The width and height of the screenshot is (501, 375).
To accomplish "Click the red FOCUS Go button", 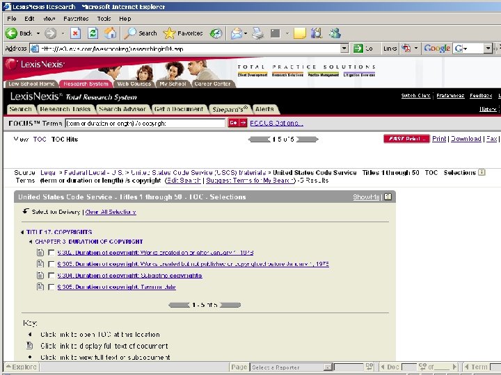I will (x=233, y=123).
